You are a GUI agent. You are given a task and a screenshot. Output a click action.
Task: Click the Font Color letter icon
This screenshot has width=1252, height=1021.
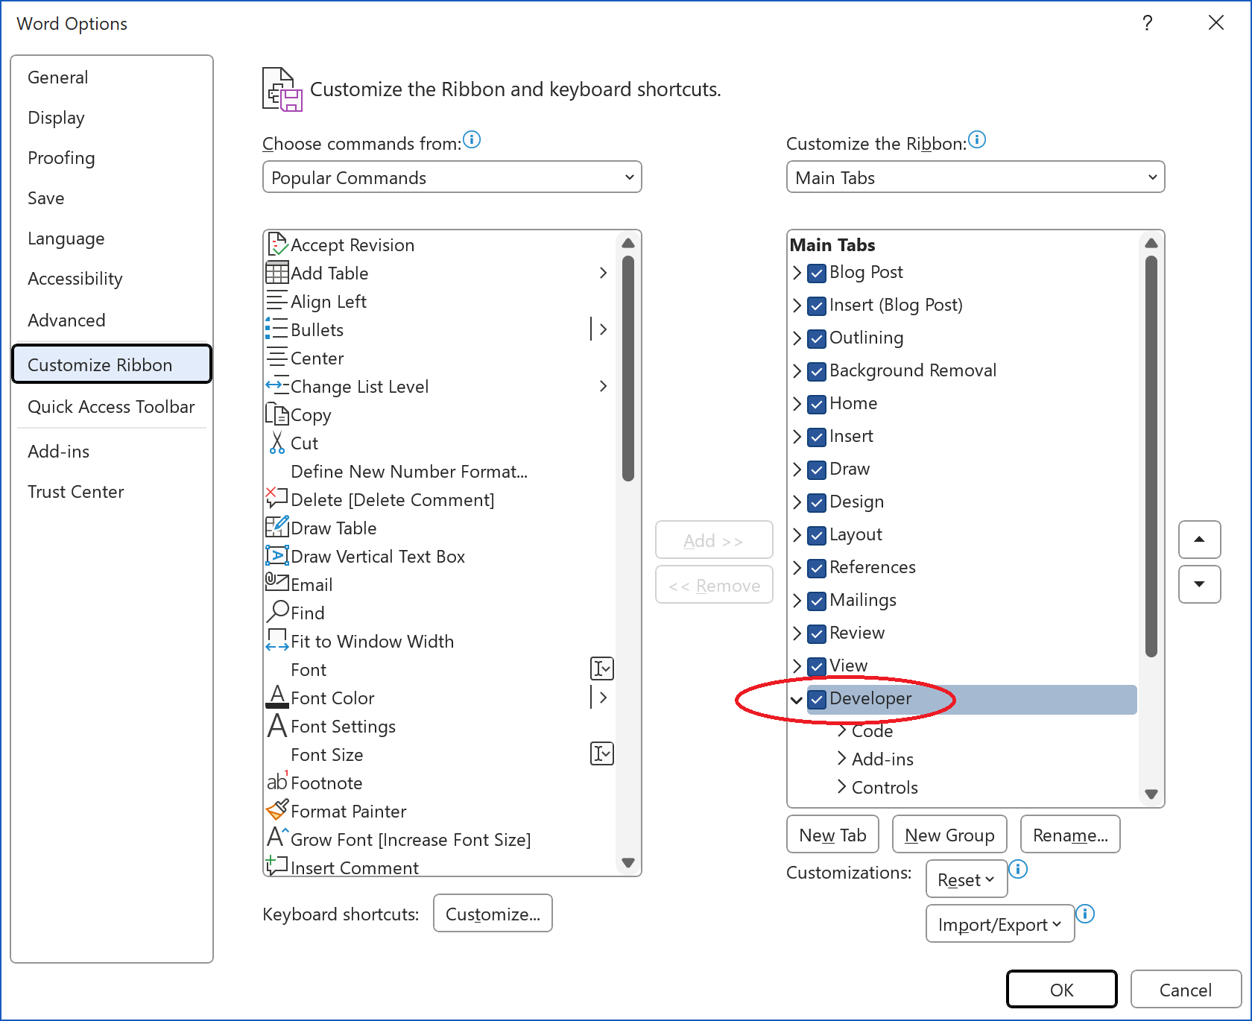[x=277, y=697]
